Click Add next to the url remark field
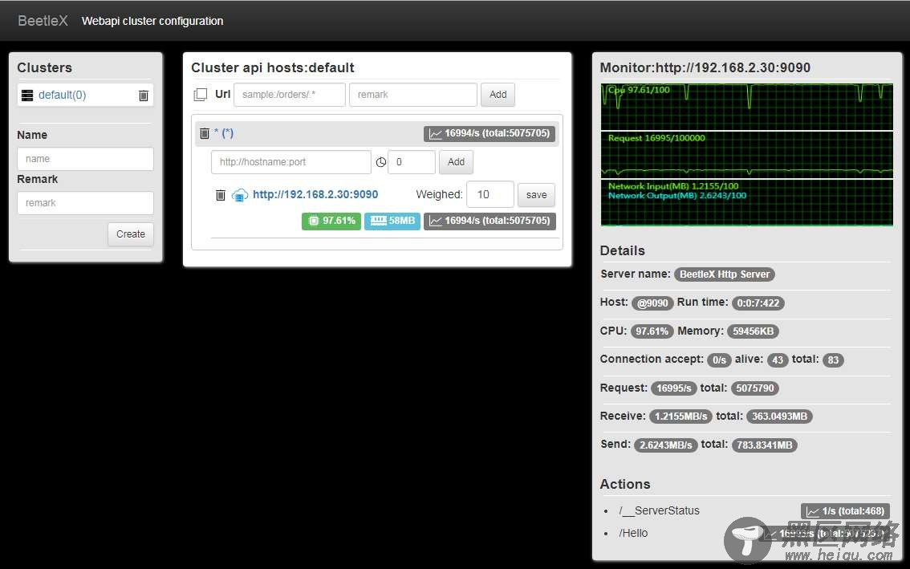The image size is (910, 569). click(498, 95)
